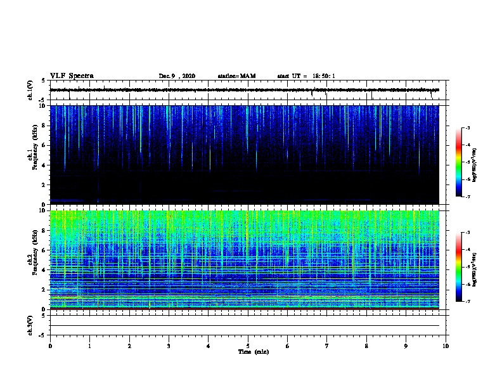Viewport: 502px width, 388px height.
Task: Click the ch.2 spectrogram colorbar
Action: [459, 267]
